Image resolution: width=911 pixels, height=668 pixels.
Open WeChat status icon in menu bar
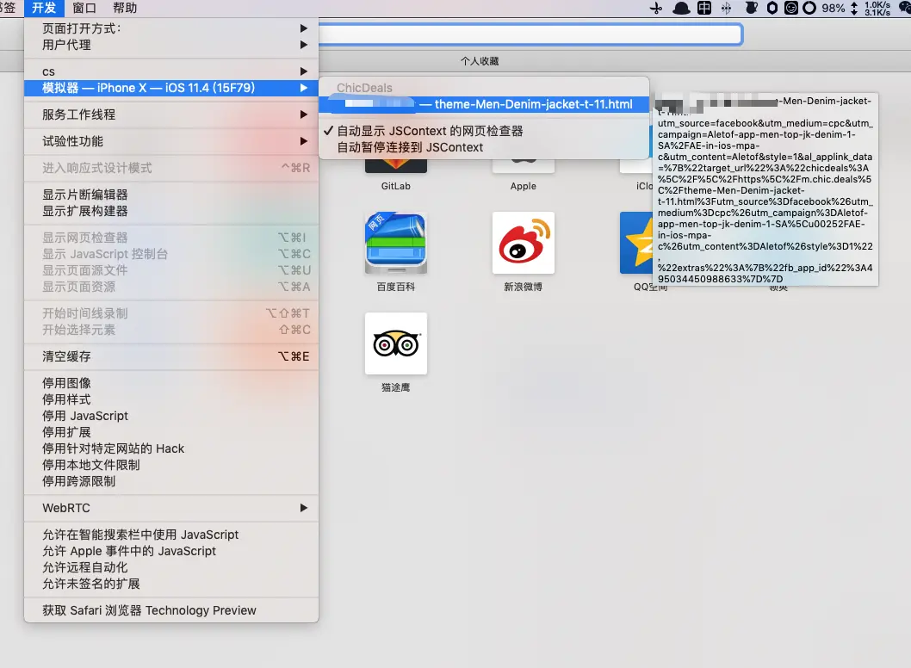point(905,8)
